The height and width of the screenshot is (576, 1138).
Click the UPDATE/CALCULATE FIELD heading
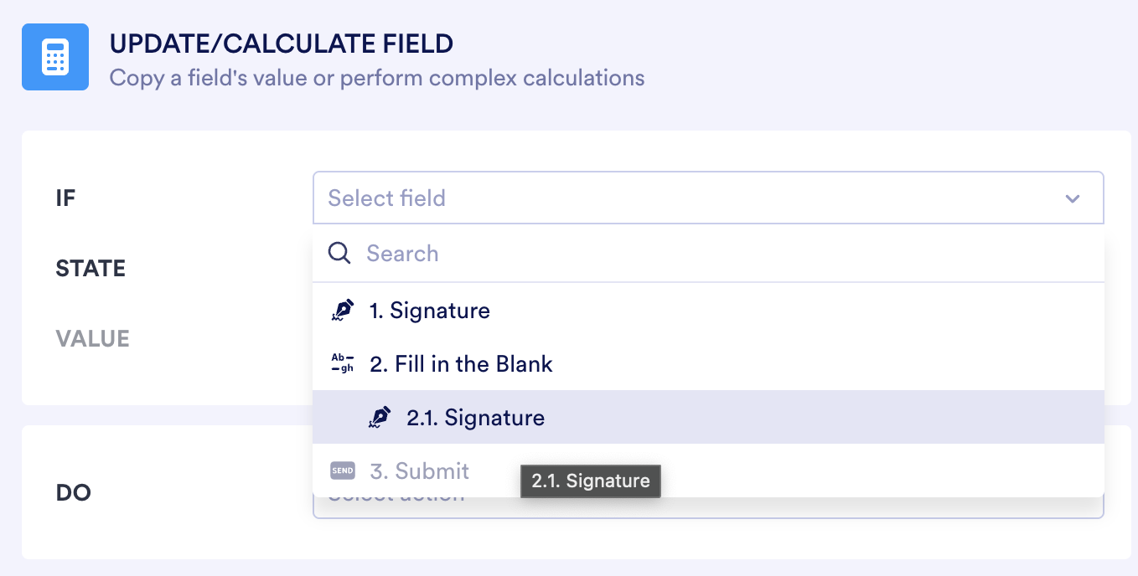(x=281, y=44)
